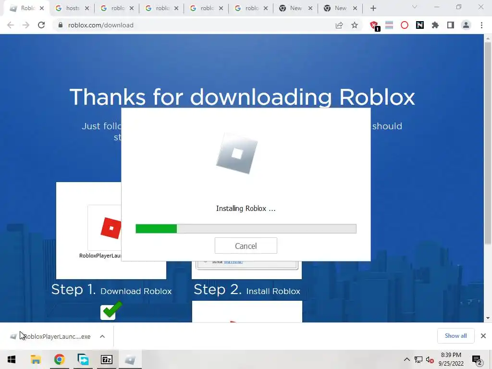Open a new browser tab
This screenshot has width=492, height=369.
coord(373,9)
